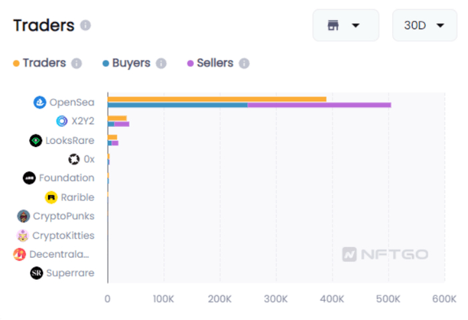468x320 pixels.
Task: Click the purple OpenSea sellers bar
Action: pos(319,105)
